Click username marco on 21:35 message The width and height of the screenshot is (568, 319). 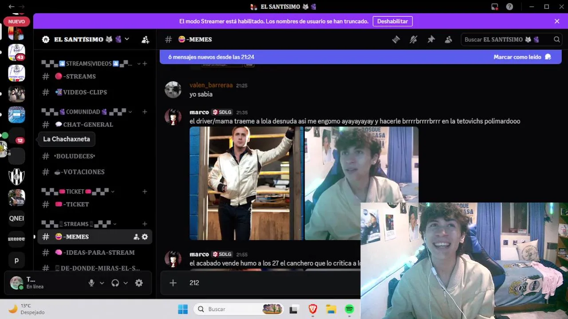199,112
